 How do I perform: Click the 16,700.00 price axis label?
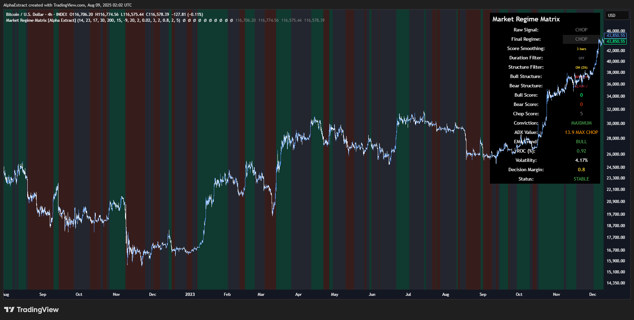click(616, 250)
